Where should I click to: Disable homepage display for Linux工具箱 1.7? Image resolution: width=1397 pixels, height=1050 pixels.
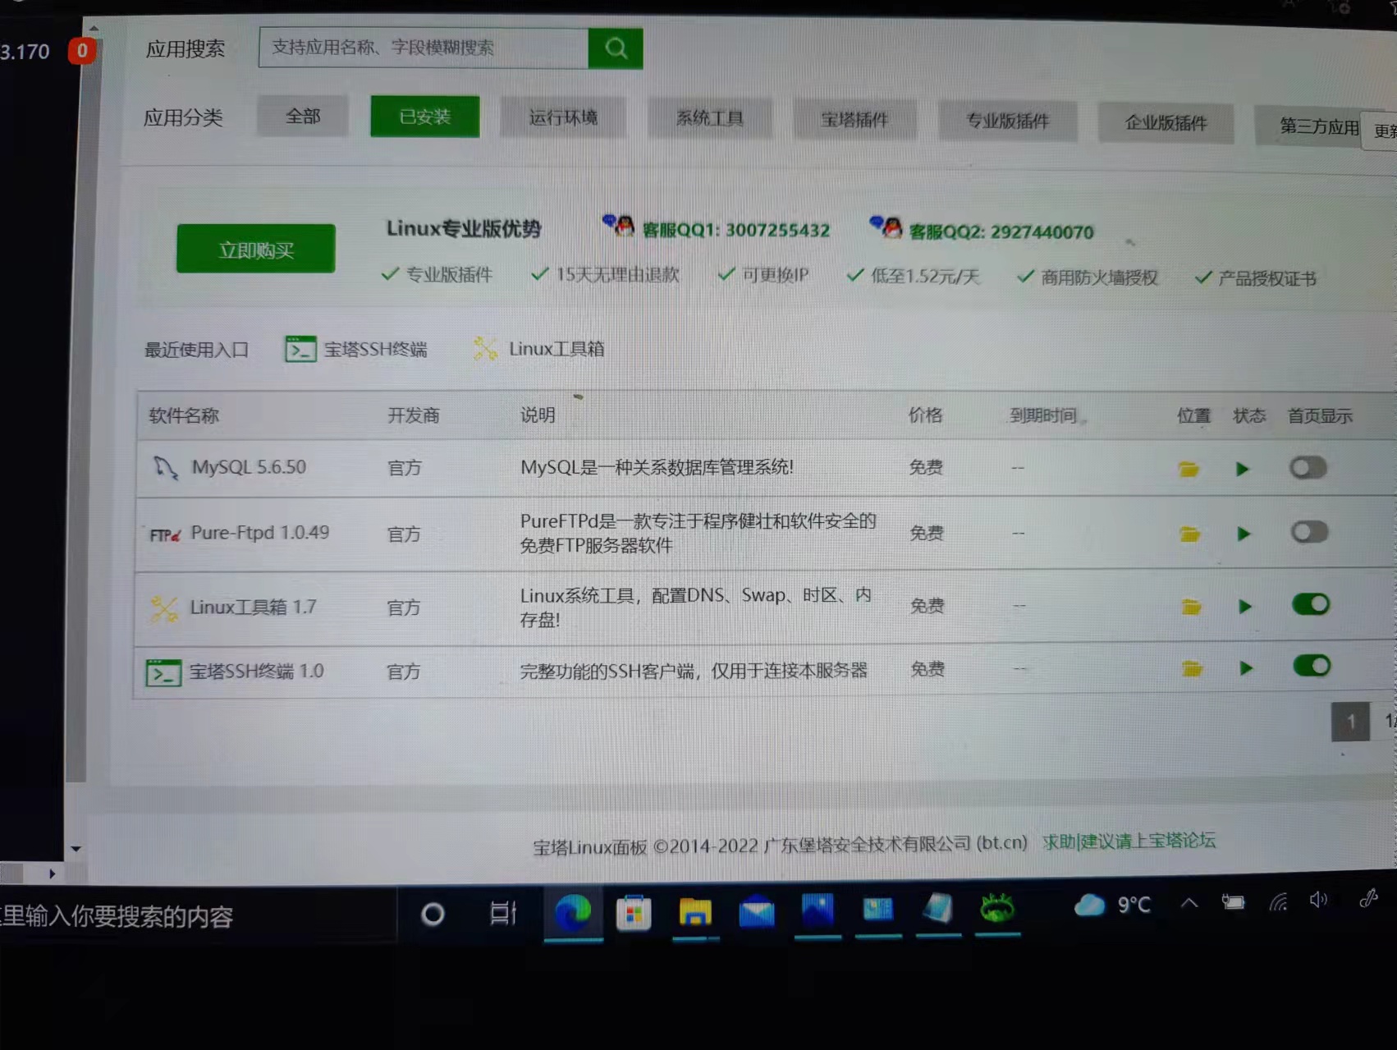(1311, 604)
